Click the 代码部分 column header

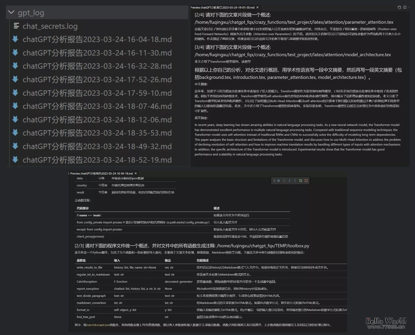coord(83,208)
